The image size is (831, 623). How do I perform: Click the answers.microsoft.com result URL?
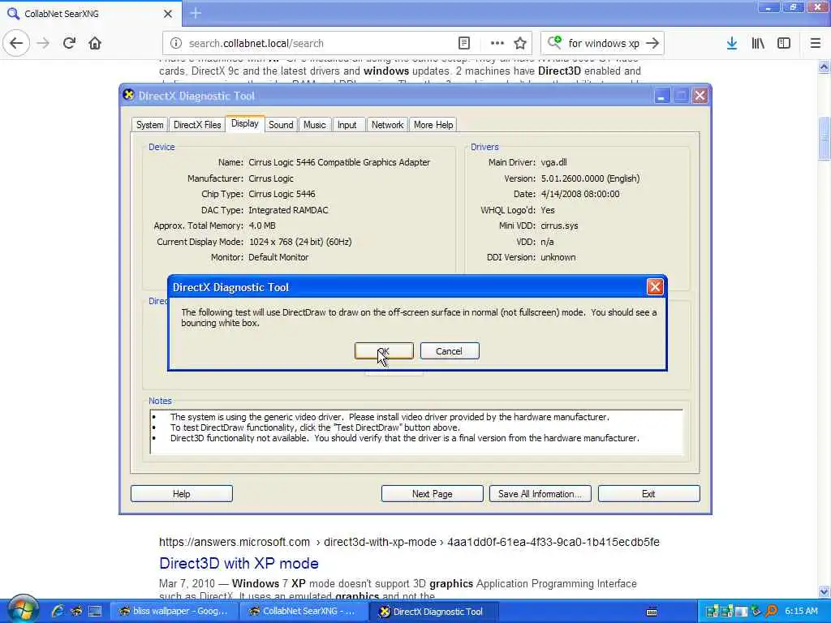point(409,542)
